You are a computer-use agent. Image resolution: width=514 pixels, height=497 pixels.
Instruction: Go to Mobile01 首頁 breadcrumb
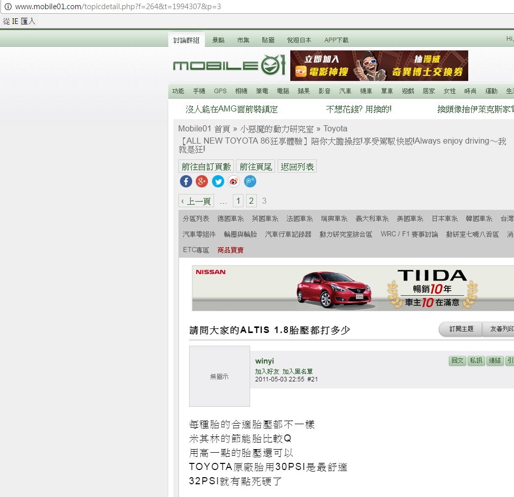pos(204,129)
